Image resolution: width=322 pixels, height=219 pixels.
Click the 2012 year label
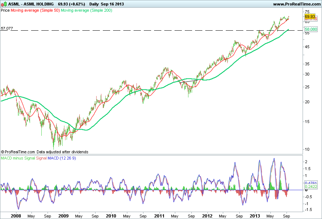click(x=207, y=216)
